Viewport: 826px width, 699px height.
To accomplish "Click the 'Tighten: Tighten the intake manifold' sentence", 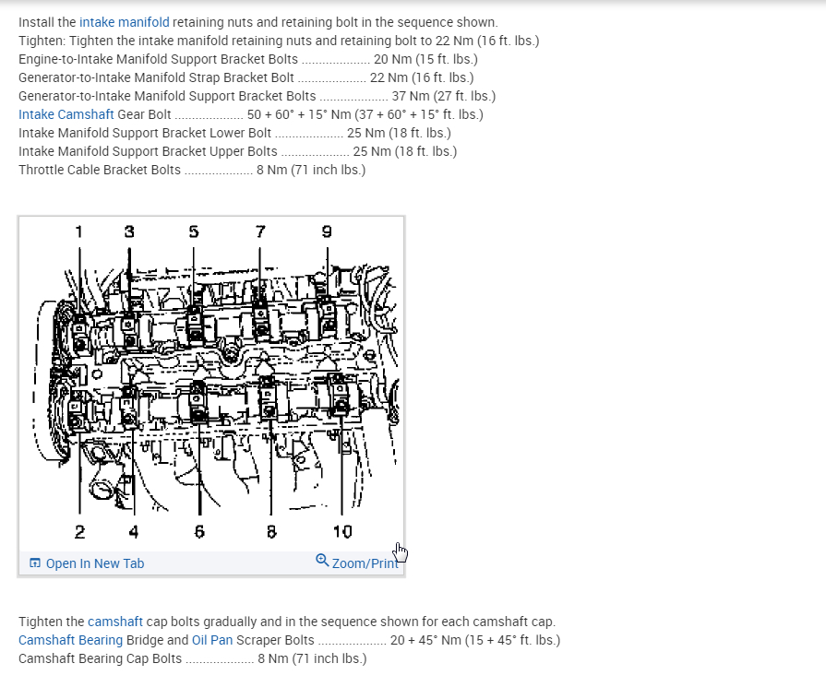I will pos(279,41).
